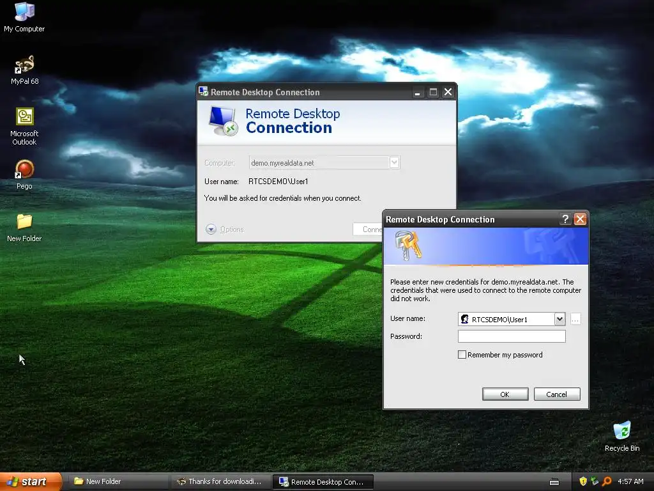Open the Start menu
Screen dimensions: 654x491
coord(31,482)
